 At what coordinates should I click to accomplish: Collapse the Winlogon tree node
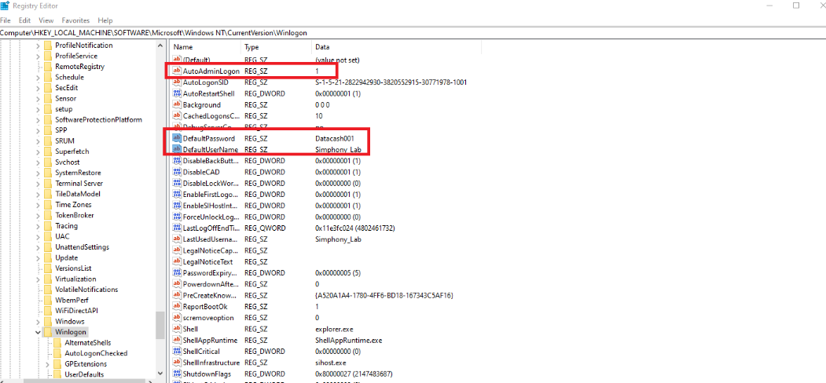click(x=38, y=332)
